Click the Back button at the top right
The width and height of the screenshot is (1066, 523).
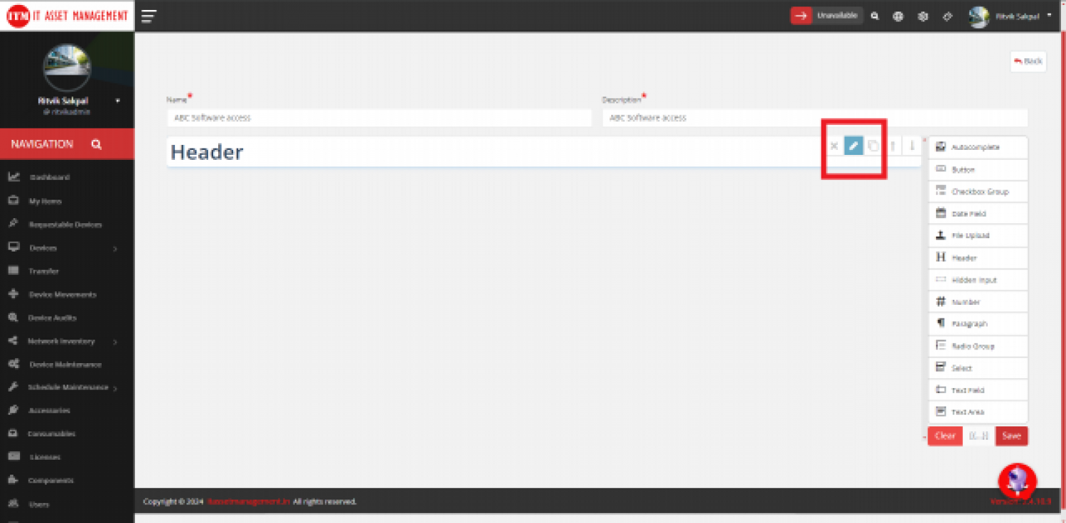[x=1028, y=62]
